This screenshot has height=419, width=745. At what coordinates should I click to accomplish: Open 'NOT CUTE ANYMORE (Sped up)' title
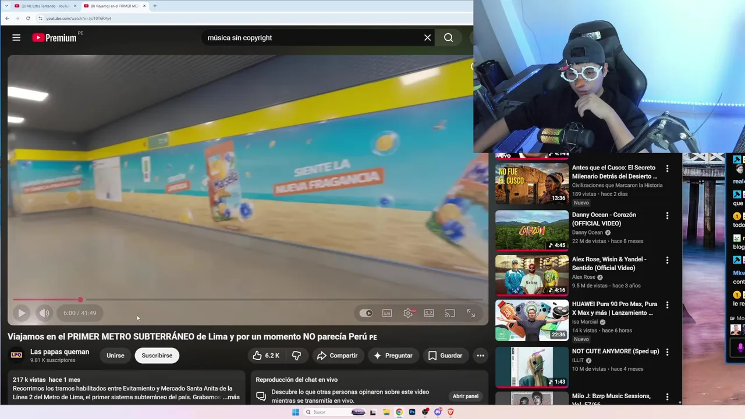click(x=616, y=351)
